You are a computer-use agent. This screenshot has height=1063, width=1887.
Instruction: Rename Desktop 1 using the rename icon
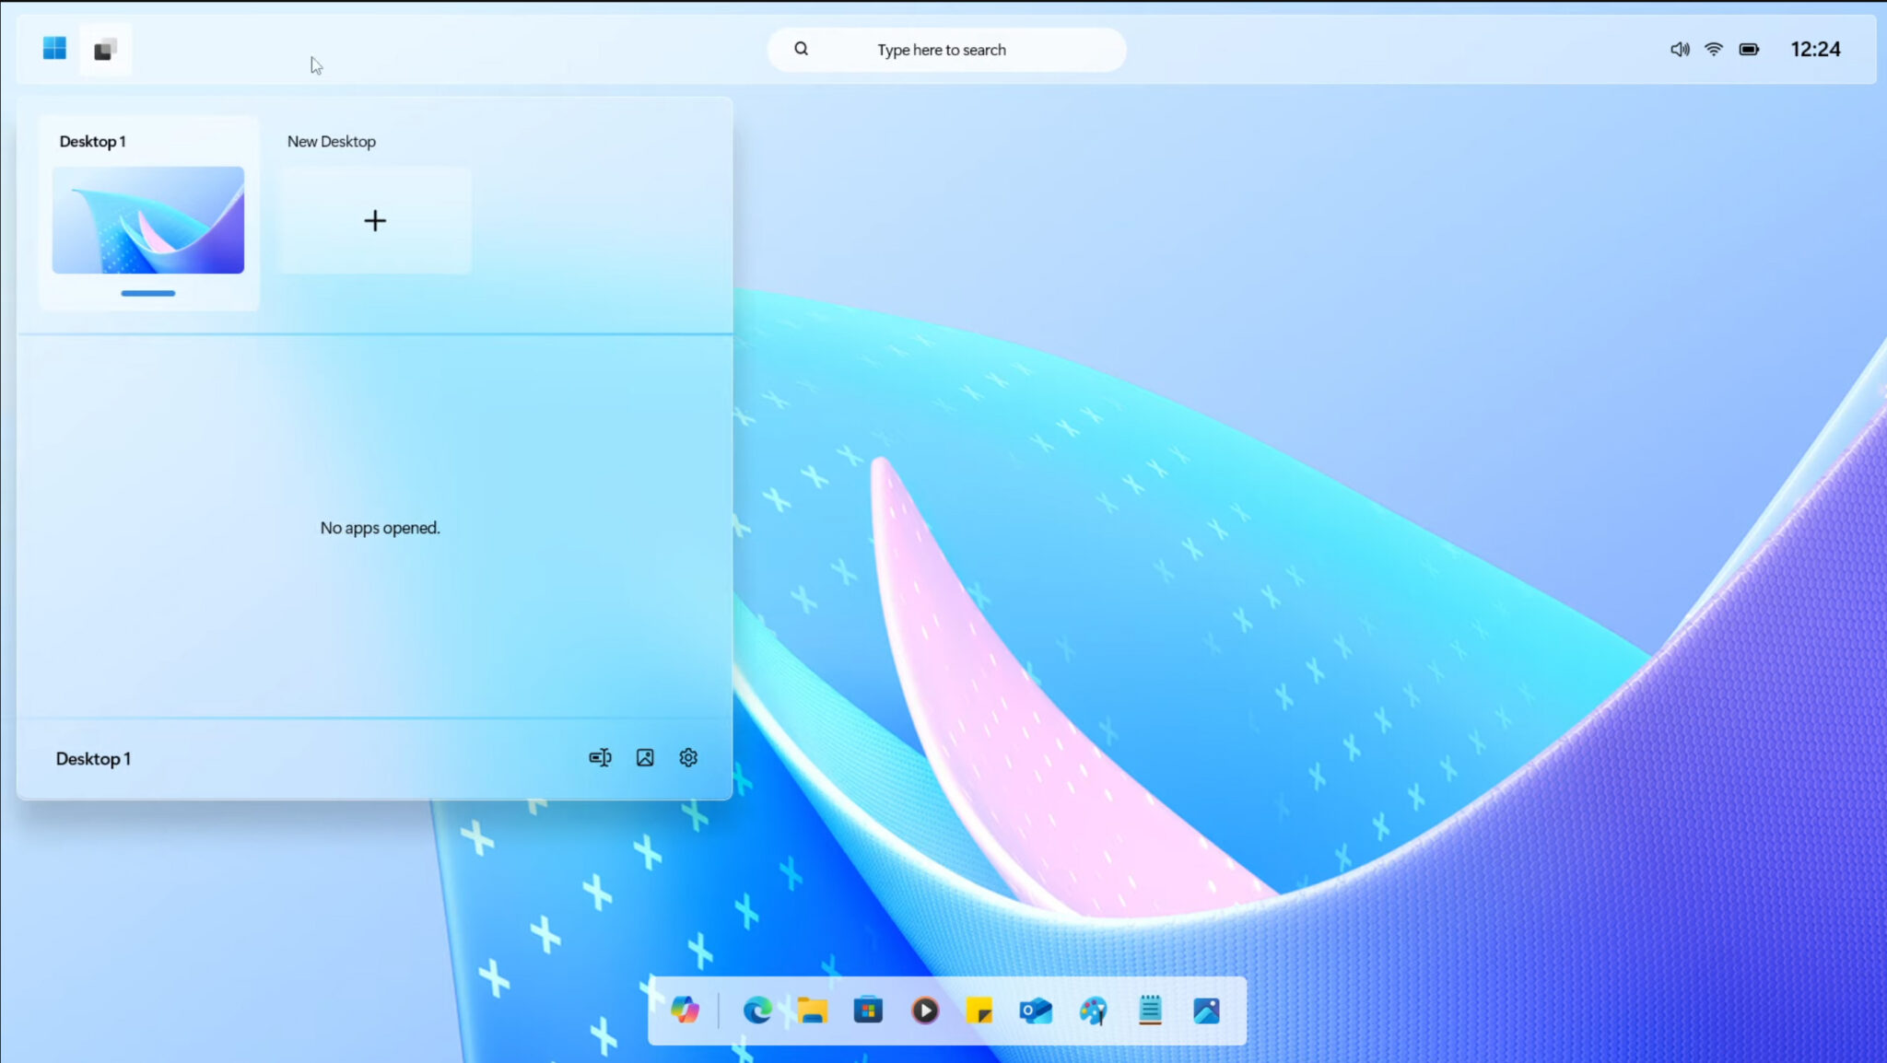(600, 757)
